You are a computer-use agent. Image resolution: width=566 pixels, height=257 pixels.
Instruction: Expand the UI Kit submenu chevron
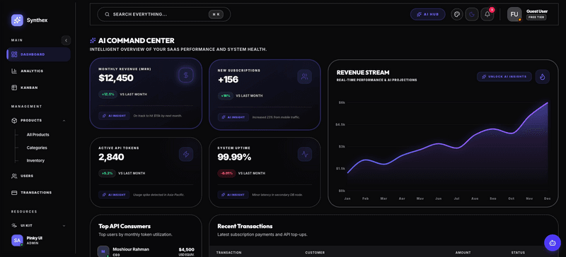point(64,226)
